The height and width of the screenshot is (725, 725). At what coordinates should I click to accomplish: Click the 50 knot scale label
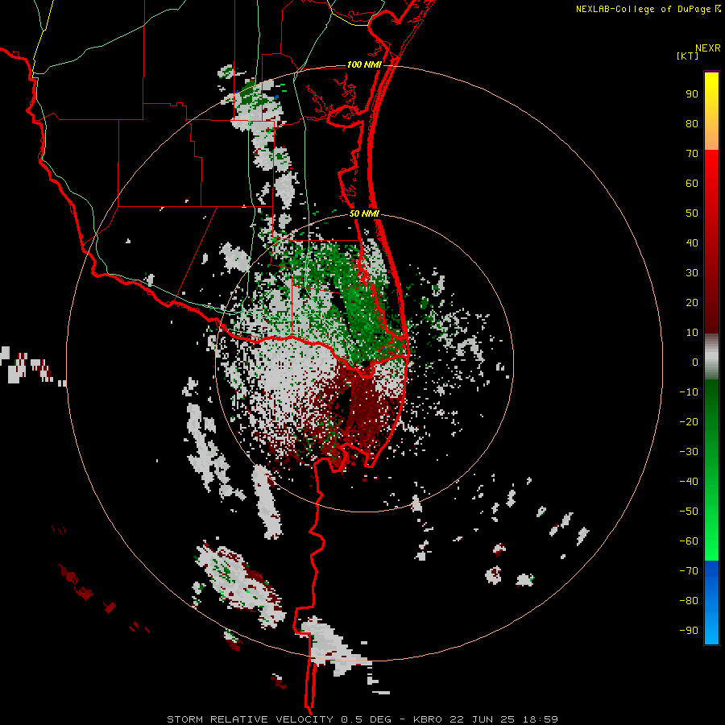click(x=692, y=213)
